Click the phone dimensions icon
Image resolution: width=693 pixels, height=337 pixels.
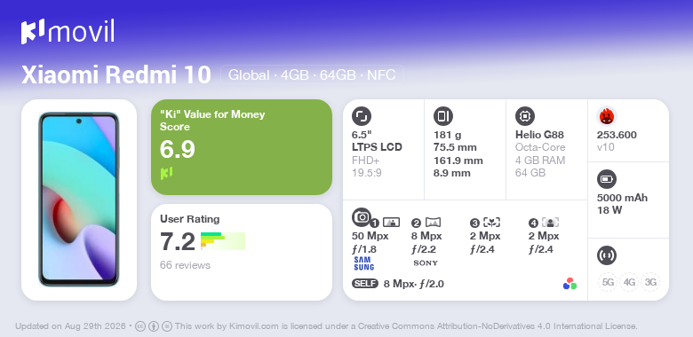[x=443, y=116]
